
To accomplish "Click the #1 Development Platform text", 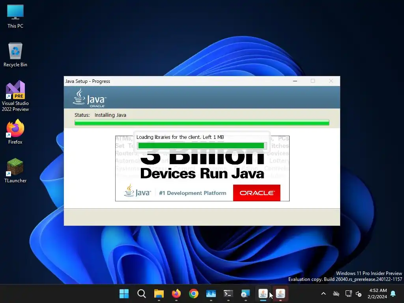I will tap(193, 193).
